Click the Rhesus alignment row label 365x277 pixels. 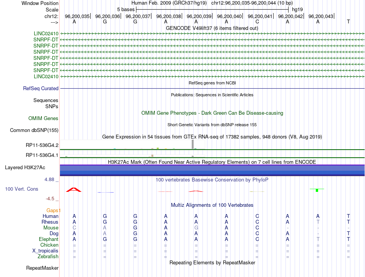[50, 222]
